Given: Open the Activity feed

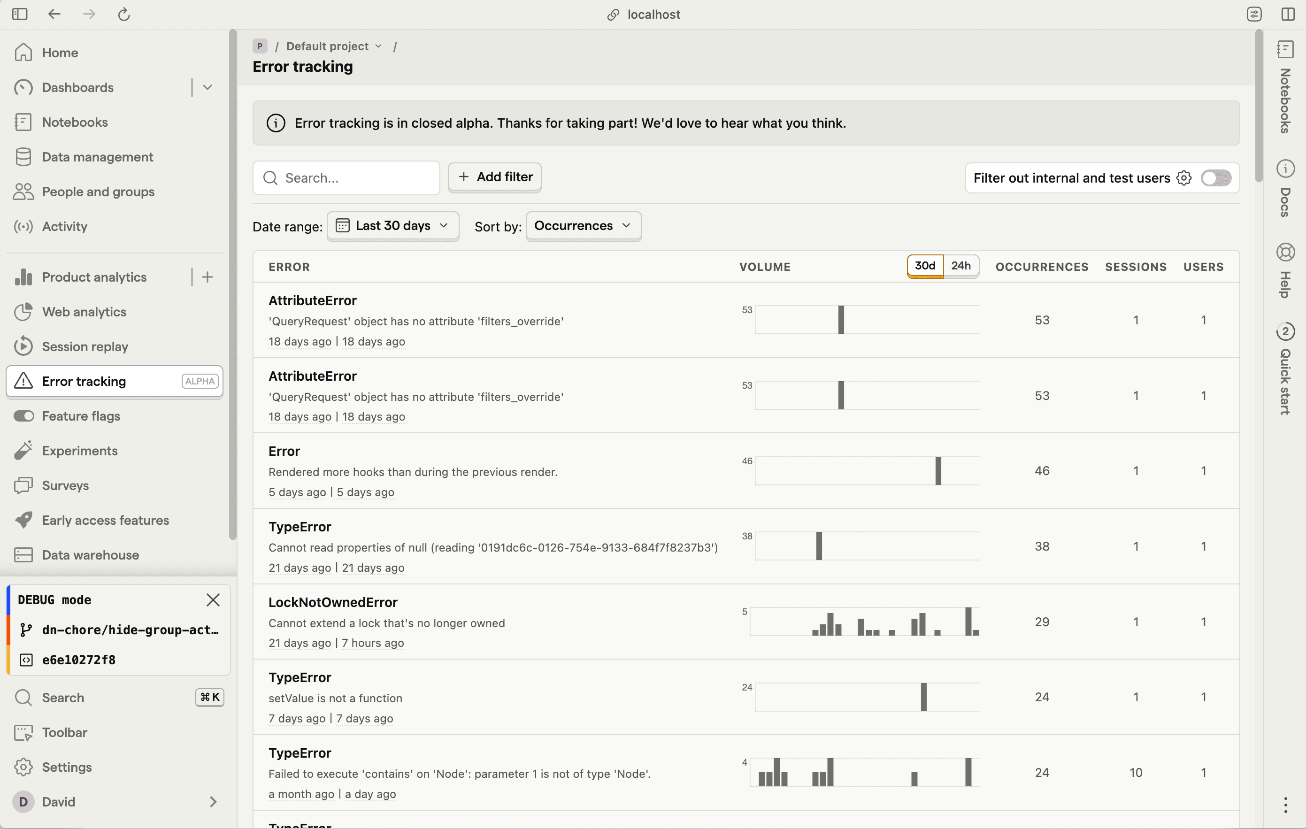Looking at the screenshot, I should 64,226.
